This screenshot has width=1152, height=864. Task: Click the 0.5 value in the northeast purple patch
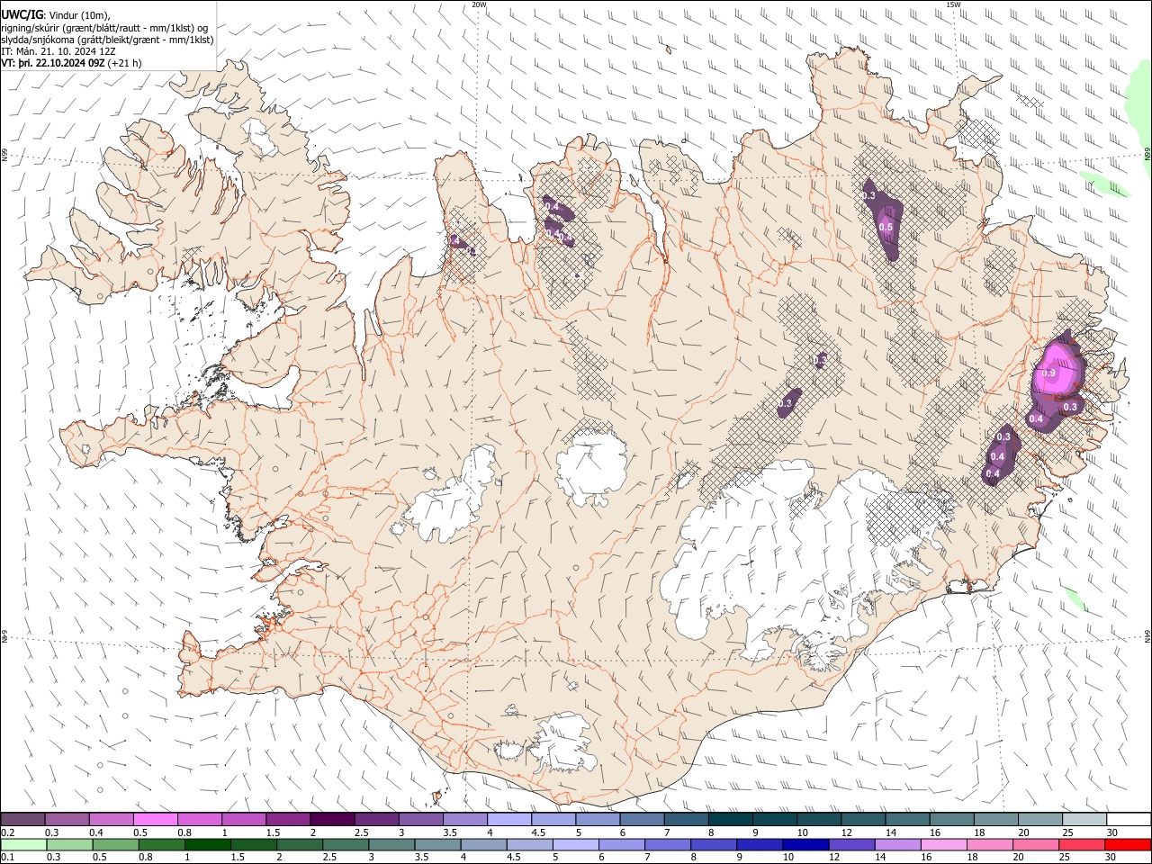(x=886, y=227)
